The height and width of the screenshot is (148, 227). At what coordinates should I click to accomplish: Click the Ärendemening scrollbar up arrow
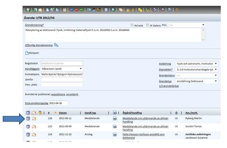click(203, 30)
